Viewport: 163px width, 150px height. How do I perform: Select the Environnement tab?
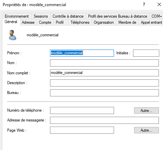click(x=17, y=16)
